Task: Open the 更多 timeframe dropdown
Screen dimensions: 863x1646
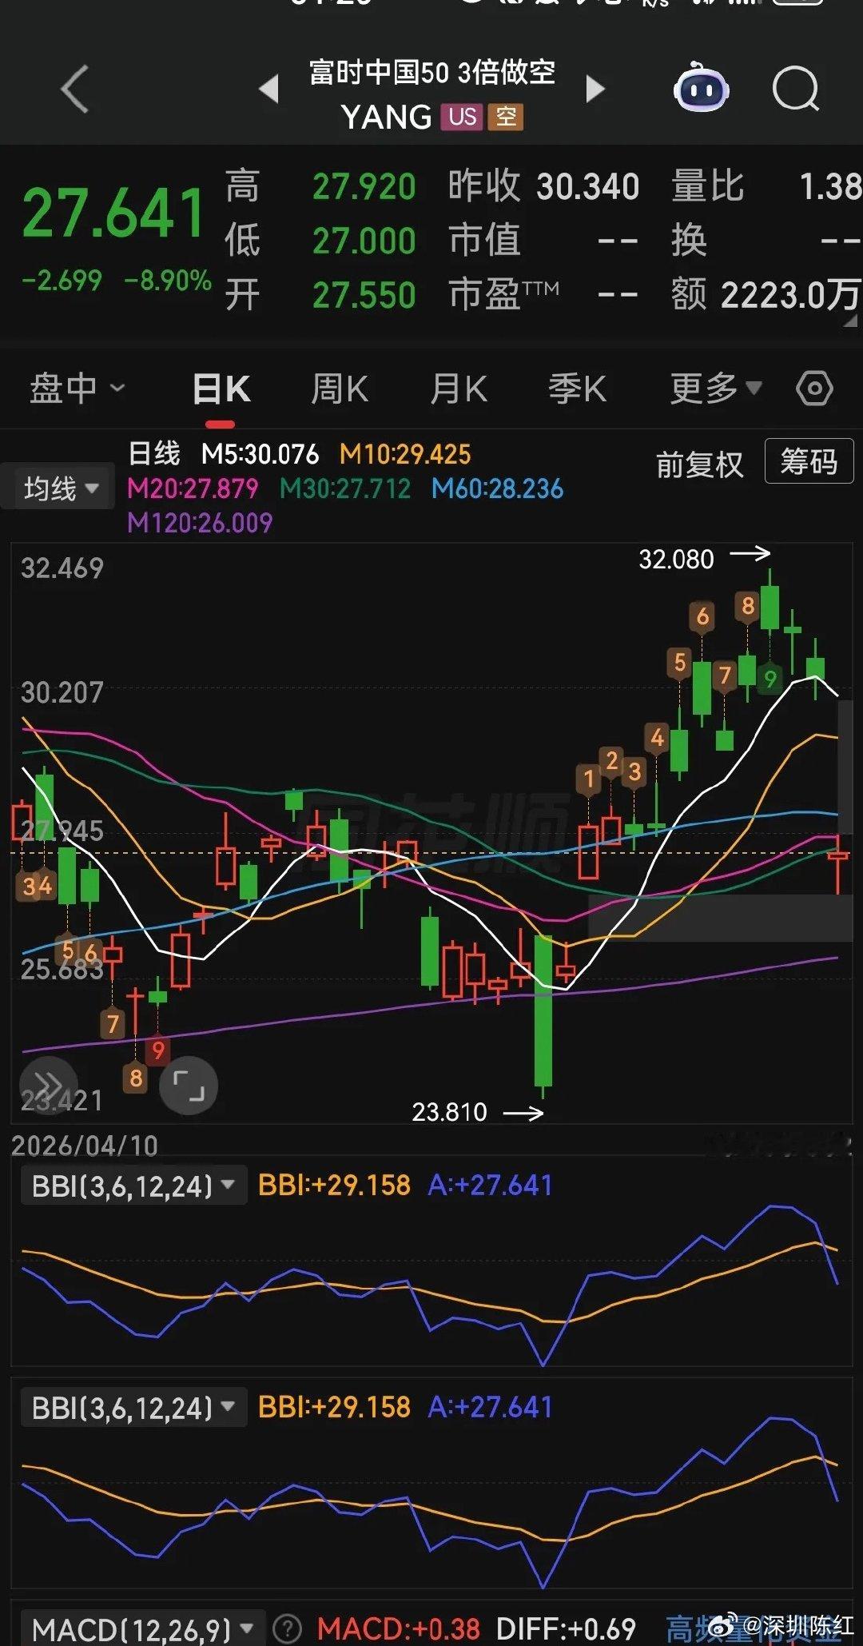Action: click(x=716, y=389)
